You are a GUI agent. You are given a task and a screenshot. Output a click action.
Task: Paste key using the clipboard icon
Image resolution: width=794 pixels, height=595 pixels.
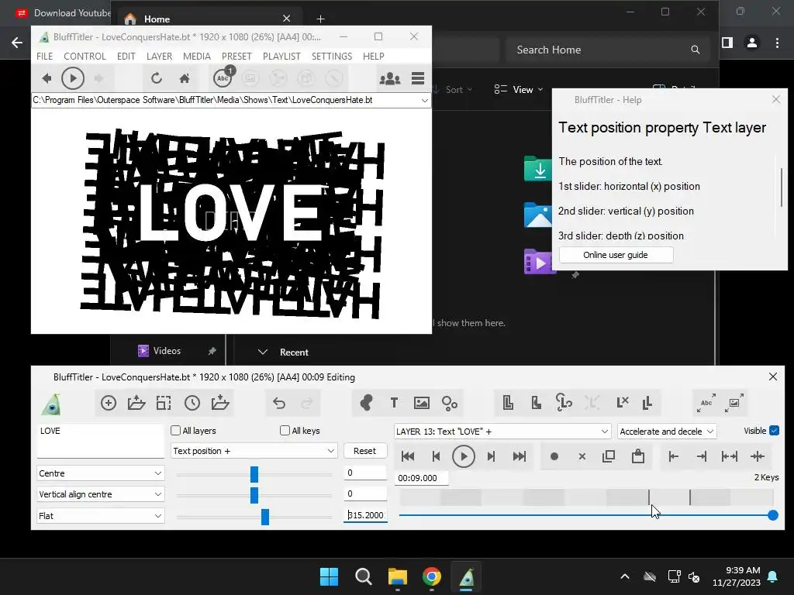point(638,456)
